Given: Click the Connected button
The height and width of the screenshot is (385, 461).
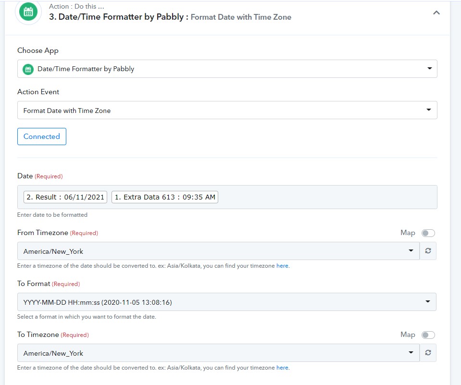Looking at the screenshot, I should click(x=42, y=137).
